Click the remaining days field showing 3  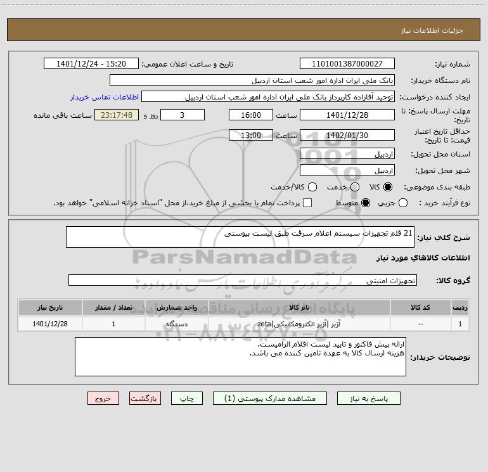tap(183, 115)
